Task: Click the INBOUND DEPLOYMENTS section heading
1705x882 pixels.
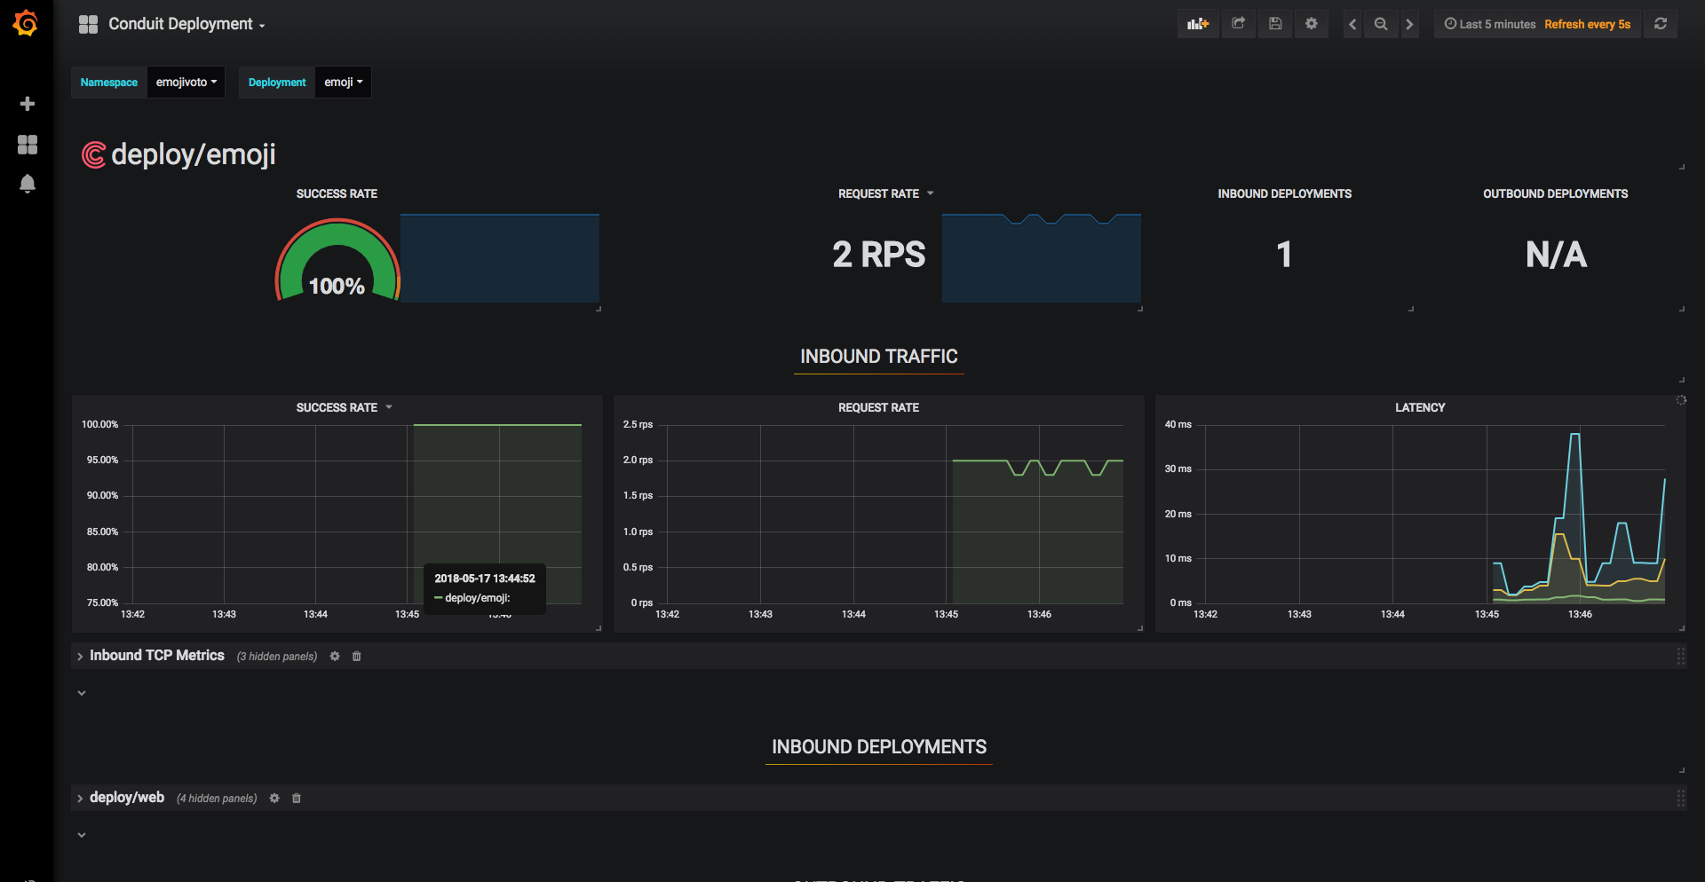Action: (879, 746)
